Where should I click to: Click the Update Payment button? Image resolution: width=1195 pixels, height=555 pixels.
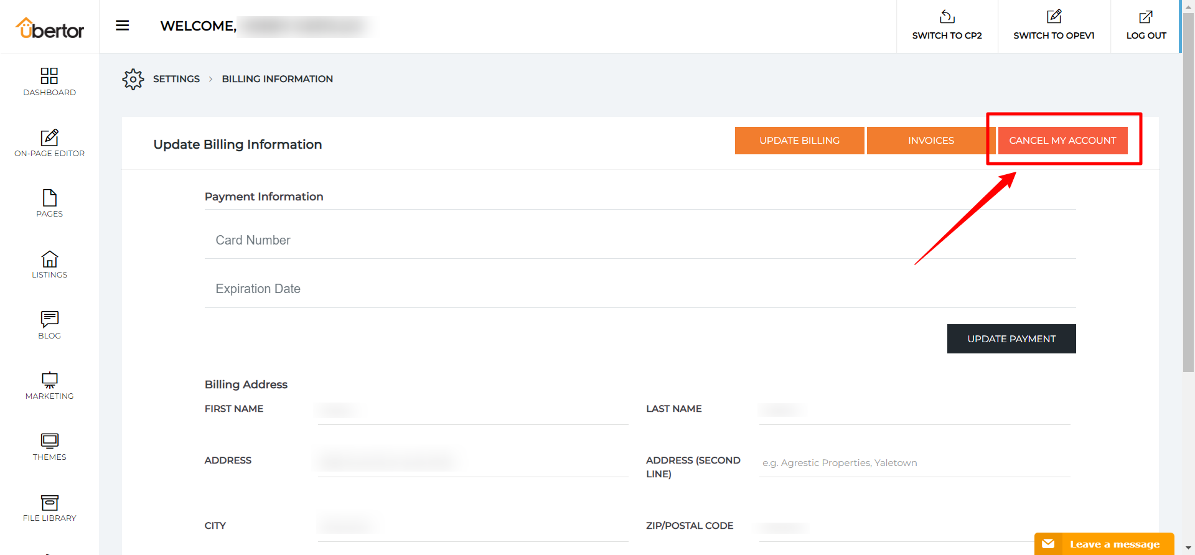coord(1011,339)
